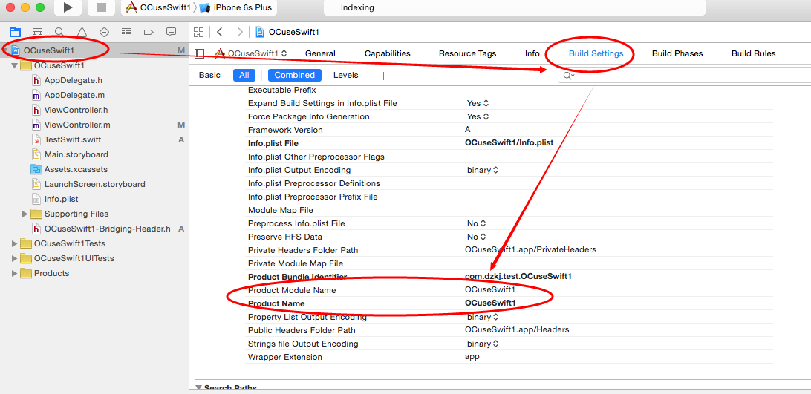Select the Combined view mode
Screen dimensions: 811x394
295,75
